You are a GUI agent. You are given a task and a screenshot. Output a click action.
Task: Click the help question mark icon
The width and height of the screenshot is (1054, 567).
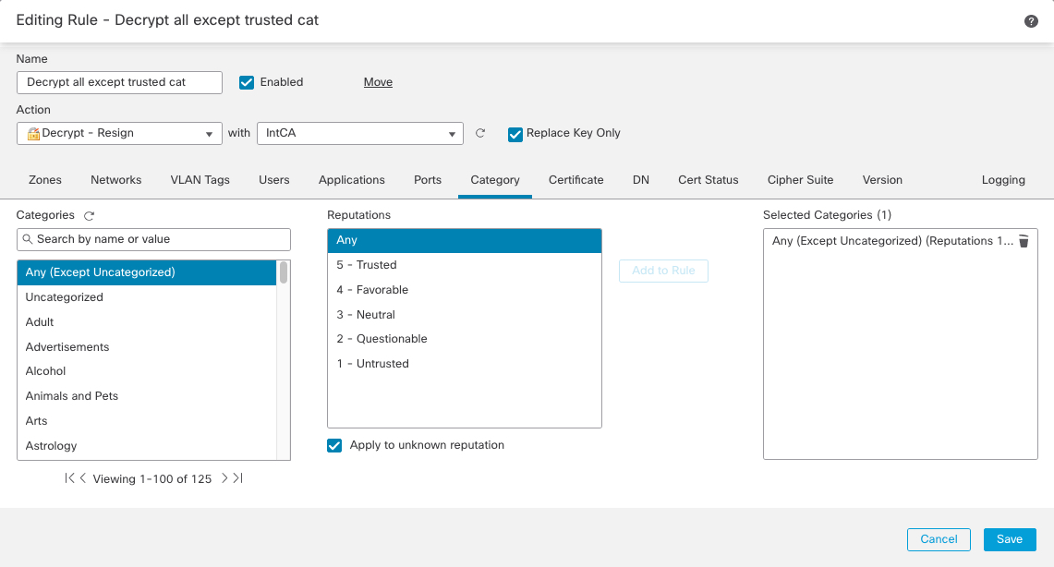1031,21
